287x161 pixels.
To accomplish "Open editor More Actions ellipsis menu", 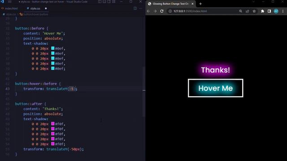I will pos(140,8).
